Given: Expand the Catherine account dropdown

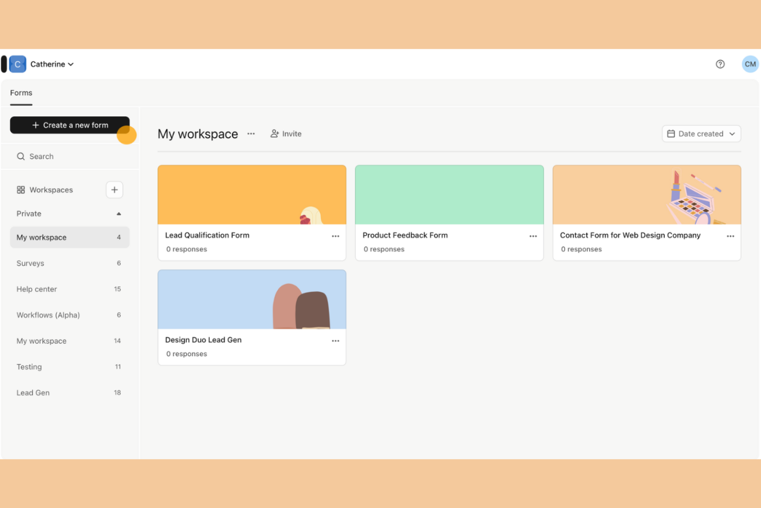Looking at the screenshot, I should 71,64.
